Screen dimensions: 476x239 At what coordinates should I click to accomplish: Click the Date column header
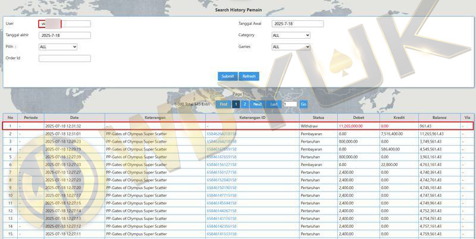pos(74,117)
